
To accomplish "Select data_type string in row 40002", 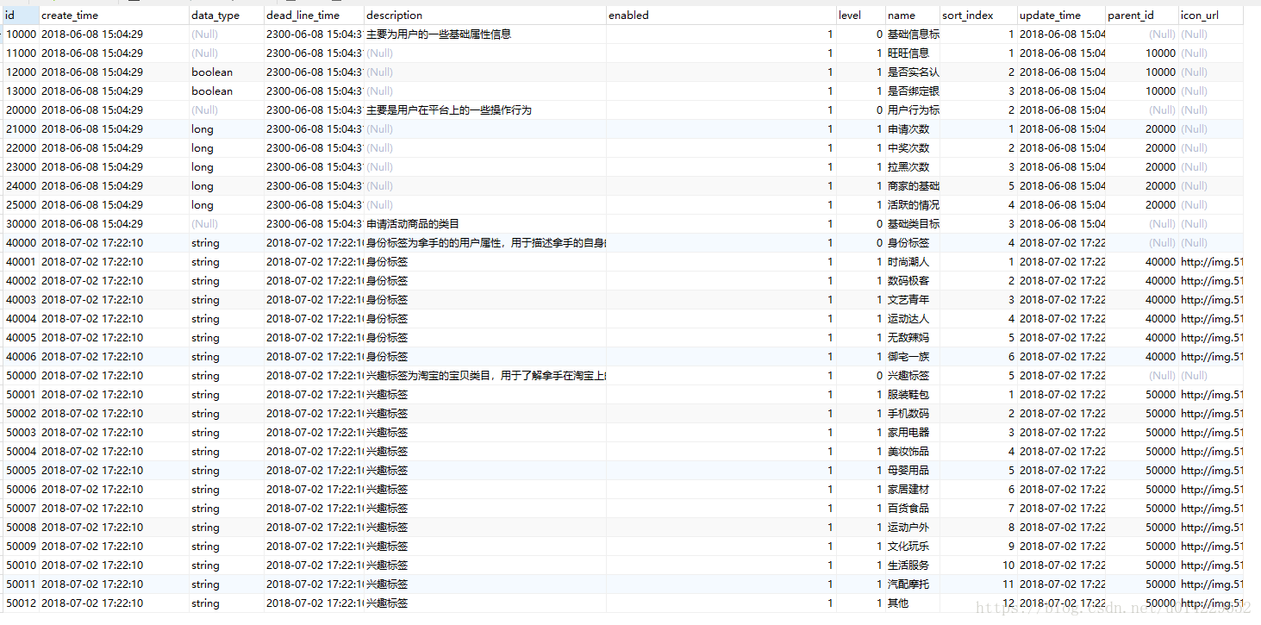I will pos(227,281).
